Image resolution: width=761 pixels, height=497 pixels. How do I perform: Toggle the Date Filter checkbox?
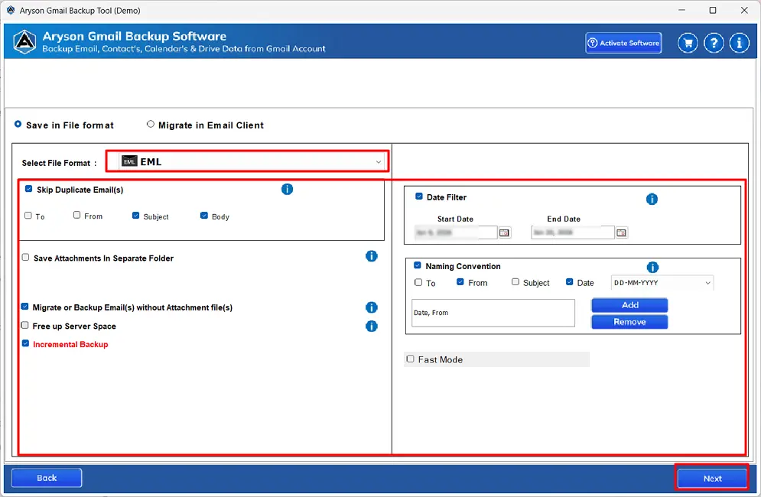[x=419, y=197]
